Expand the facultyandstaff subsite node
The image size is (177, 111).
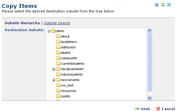[x=53, y=69]
